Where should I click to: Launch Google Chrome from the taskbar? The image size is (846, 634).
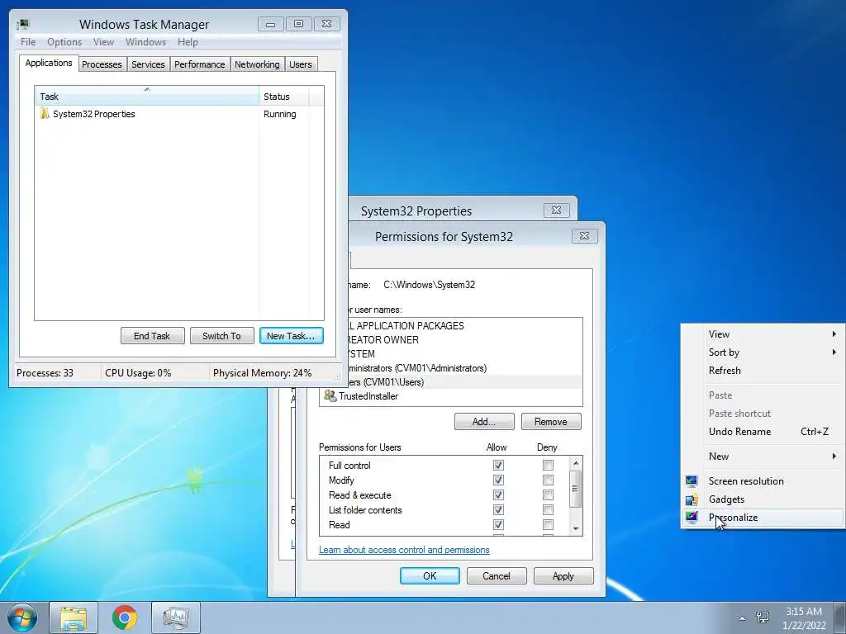[125, 617]
